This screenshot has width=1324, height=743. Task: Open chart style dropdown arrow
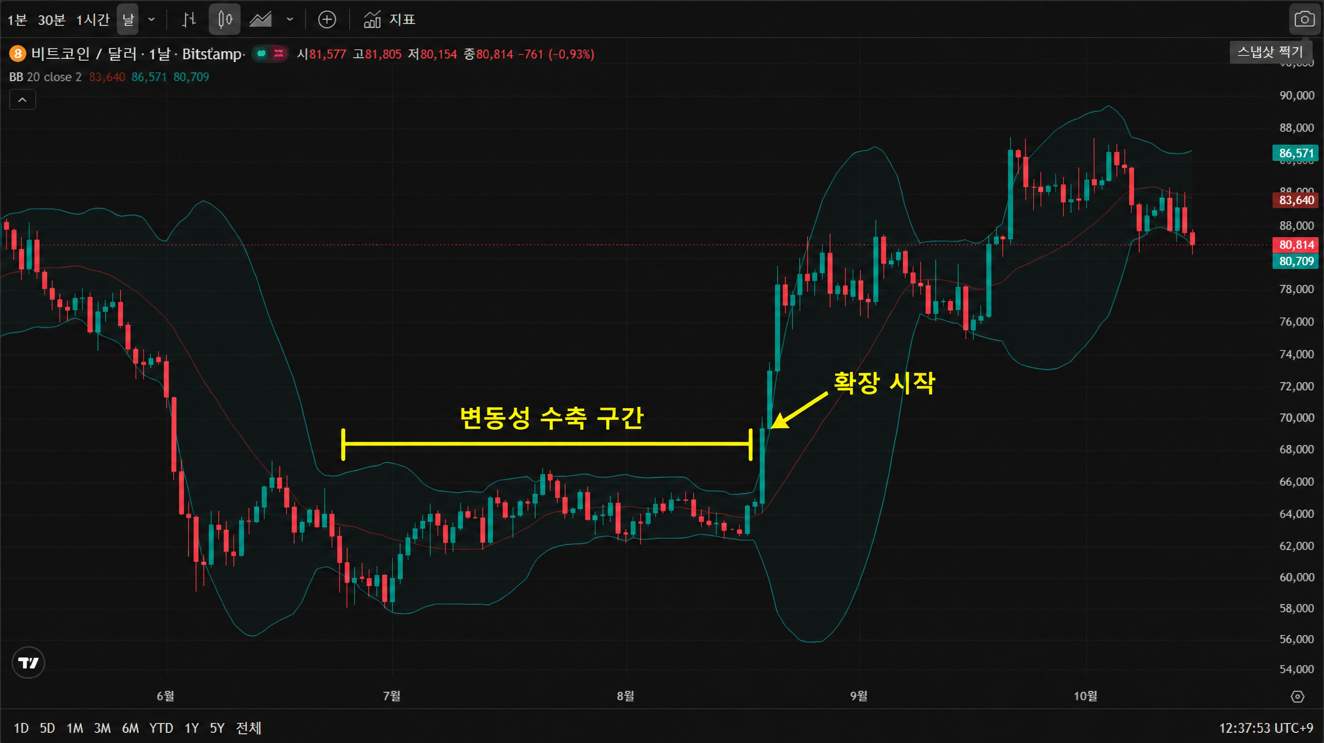pyautogui.click(x=290, y=19)
